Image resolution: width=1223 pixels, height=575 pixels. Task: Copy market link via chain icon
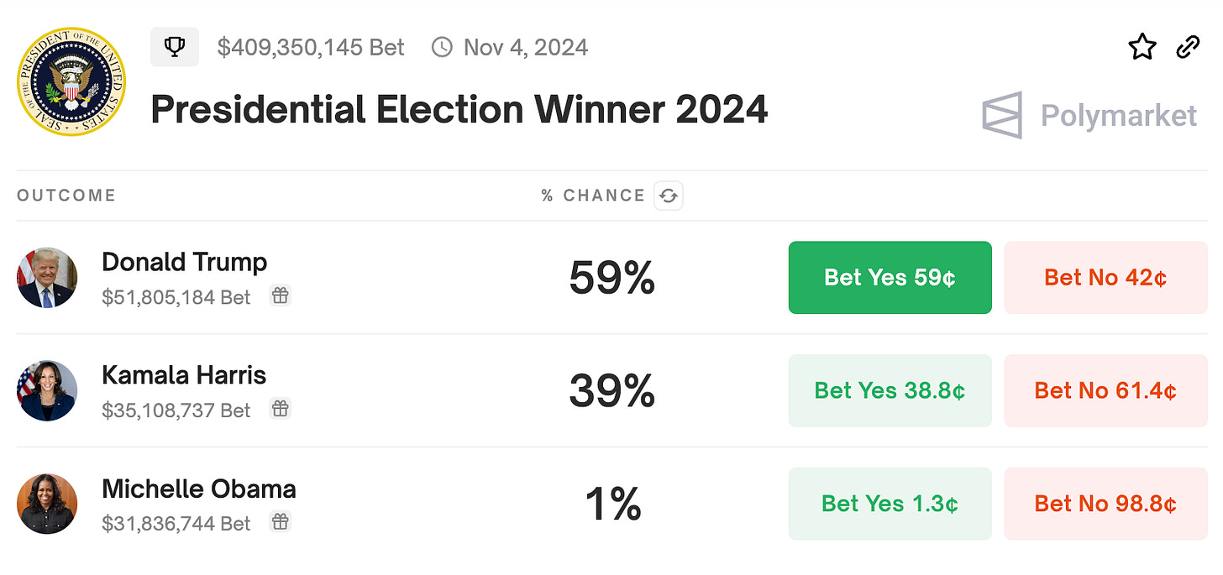tap(1188, 48)
